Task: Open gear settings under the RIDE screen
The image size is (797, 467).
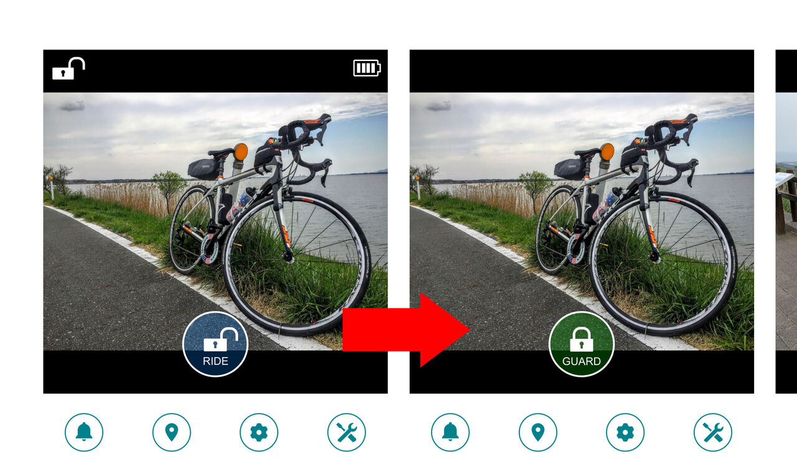Action: pos(259,432)
